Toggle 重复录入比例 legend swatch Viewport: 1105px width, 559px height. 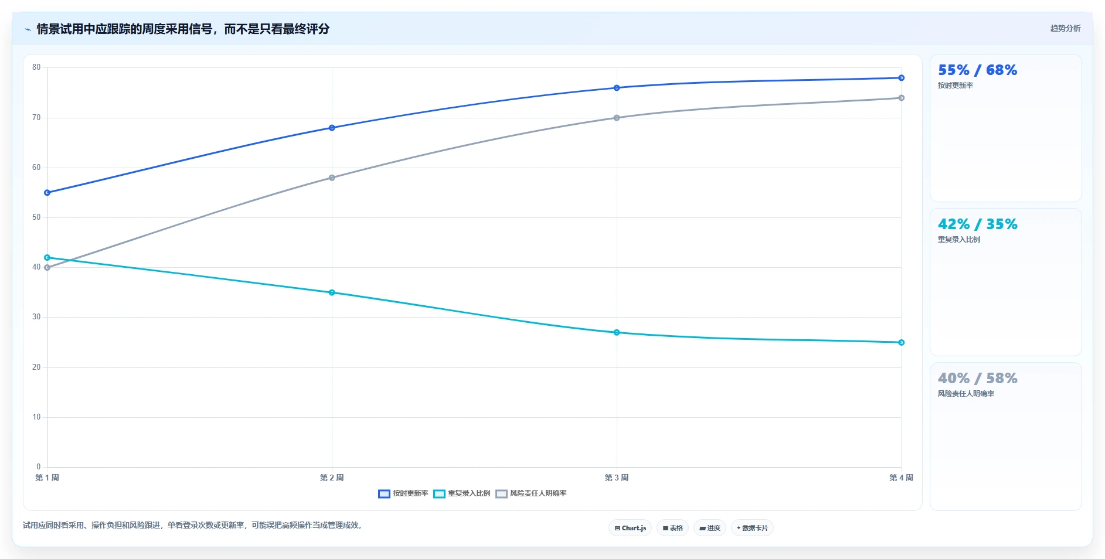pos(439,494)
